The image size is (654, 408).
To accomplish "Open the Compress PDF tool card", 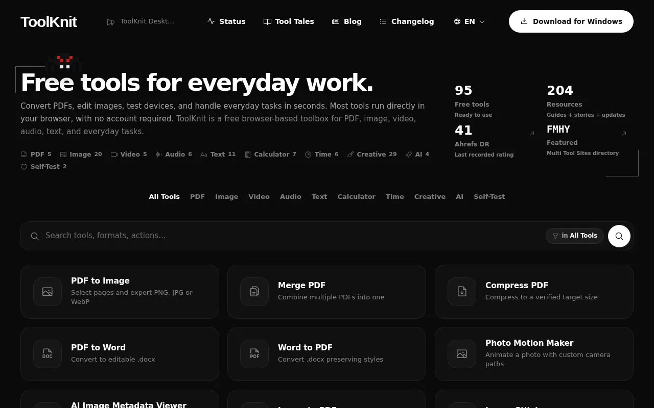I will coord(534,292).
